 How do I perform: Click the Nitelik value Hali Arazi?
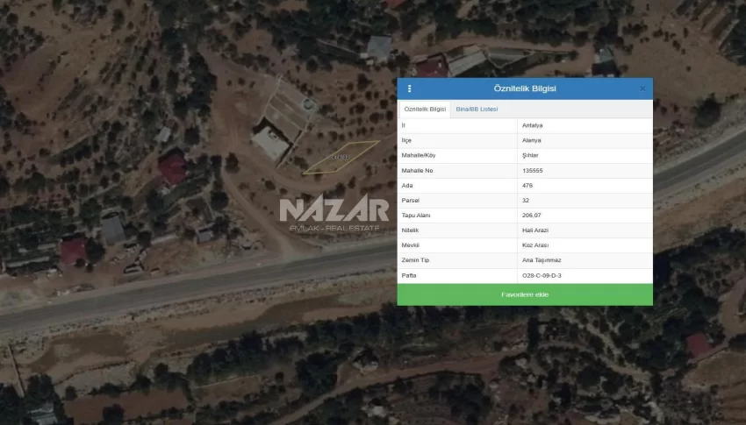(x=534, y=230)
